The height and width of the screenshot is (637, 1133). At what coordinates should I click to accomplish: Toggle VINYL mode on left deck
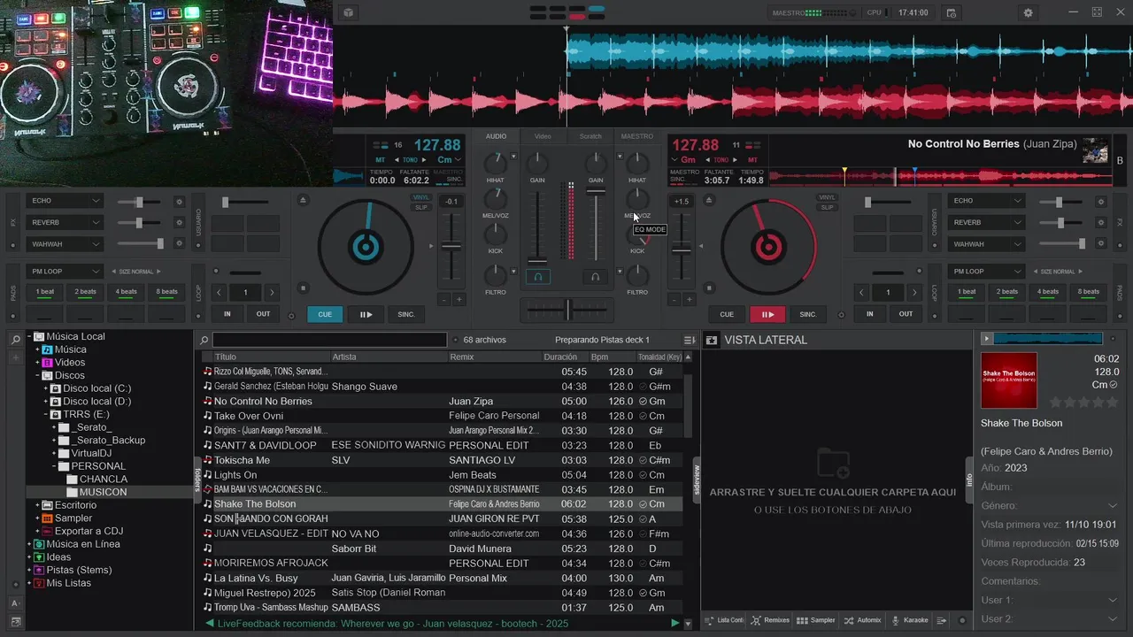pos(421,197)
